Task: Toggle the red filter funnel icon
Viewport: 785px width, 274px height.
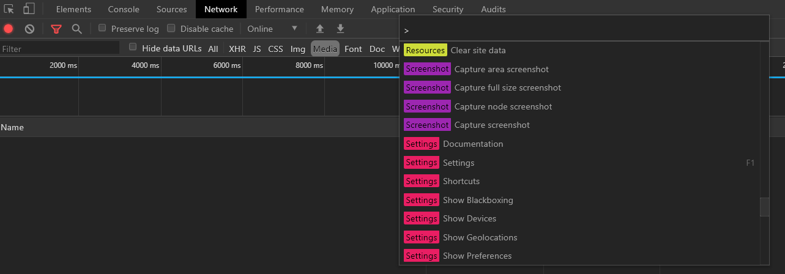Action: click(56, 29)
